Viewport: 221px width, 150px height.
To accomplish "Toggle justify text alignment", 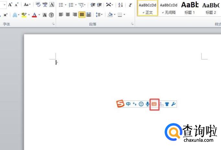I will (x=82, y=15).
